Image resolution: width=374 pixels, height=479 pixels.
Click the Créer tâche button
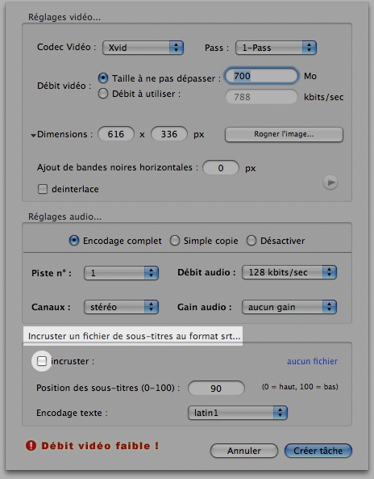click(x=318, y=451)
